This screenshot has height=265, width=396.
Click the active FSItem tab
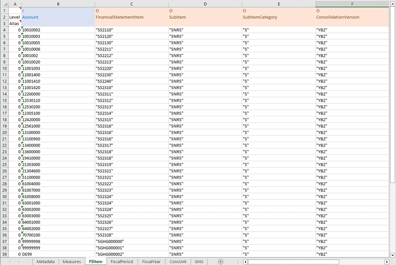pyautogui.click(x=96, y=261)
